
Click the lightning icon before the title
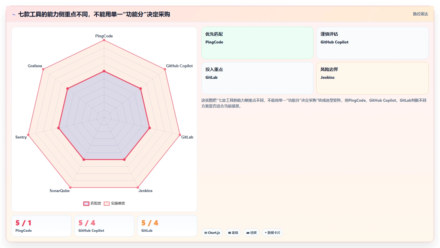pyautogui.click(x=14, y=14)
